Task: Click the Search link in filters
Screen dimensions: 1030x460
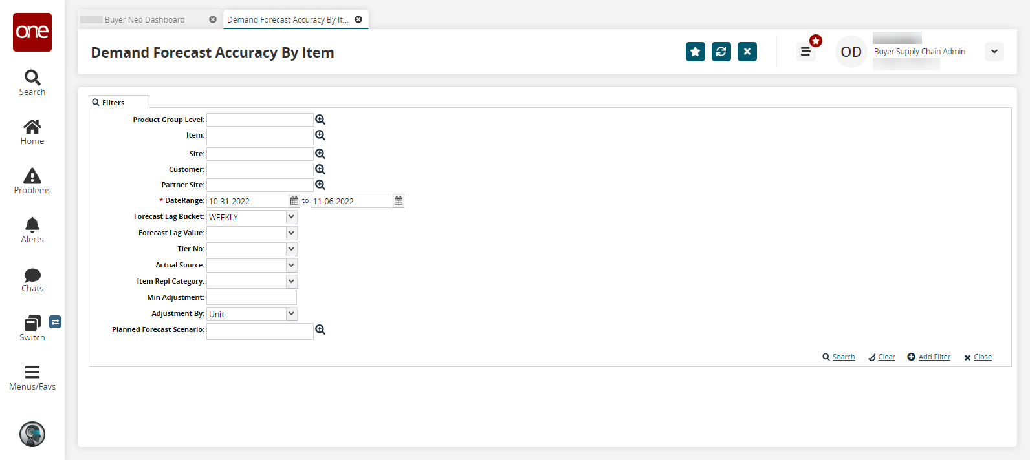Action: [x=843, y=357]
